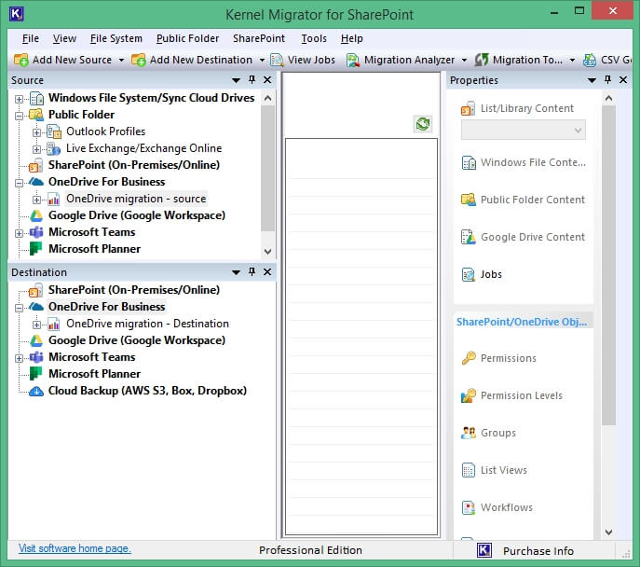
Task: Collapse the Public Folder node in Source
Action: [x=19, y=116]
